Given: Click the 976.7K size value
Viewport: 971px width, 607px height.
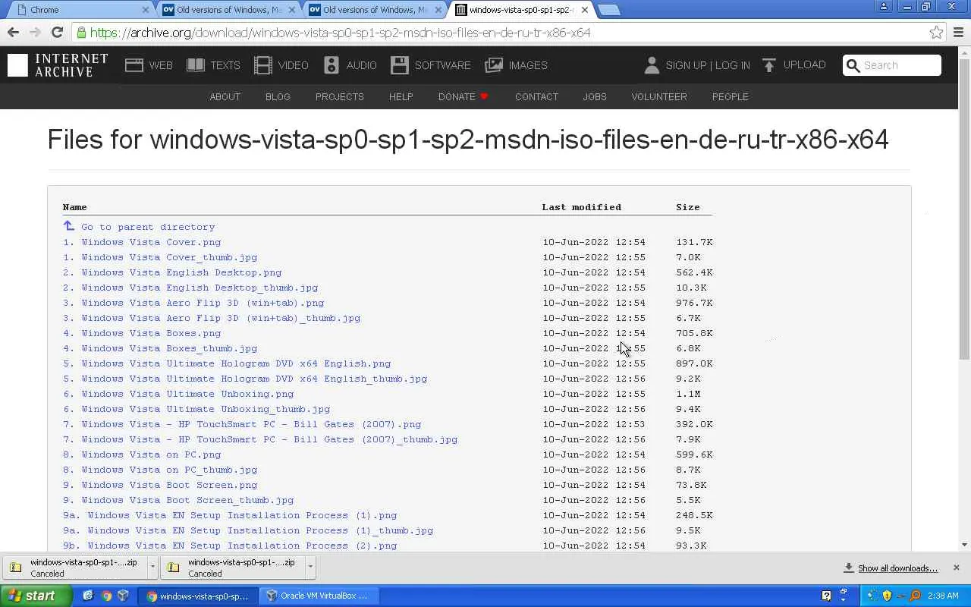Looking at the screenshot, I should click(x=694, y=303).
